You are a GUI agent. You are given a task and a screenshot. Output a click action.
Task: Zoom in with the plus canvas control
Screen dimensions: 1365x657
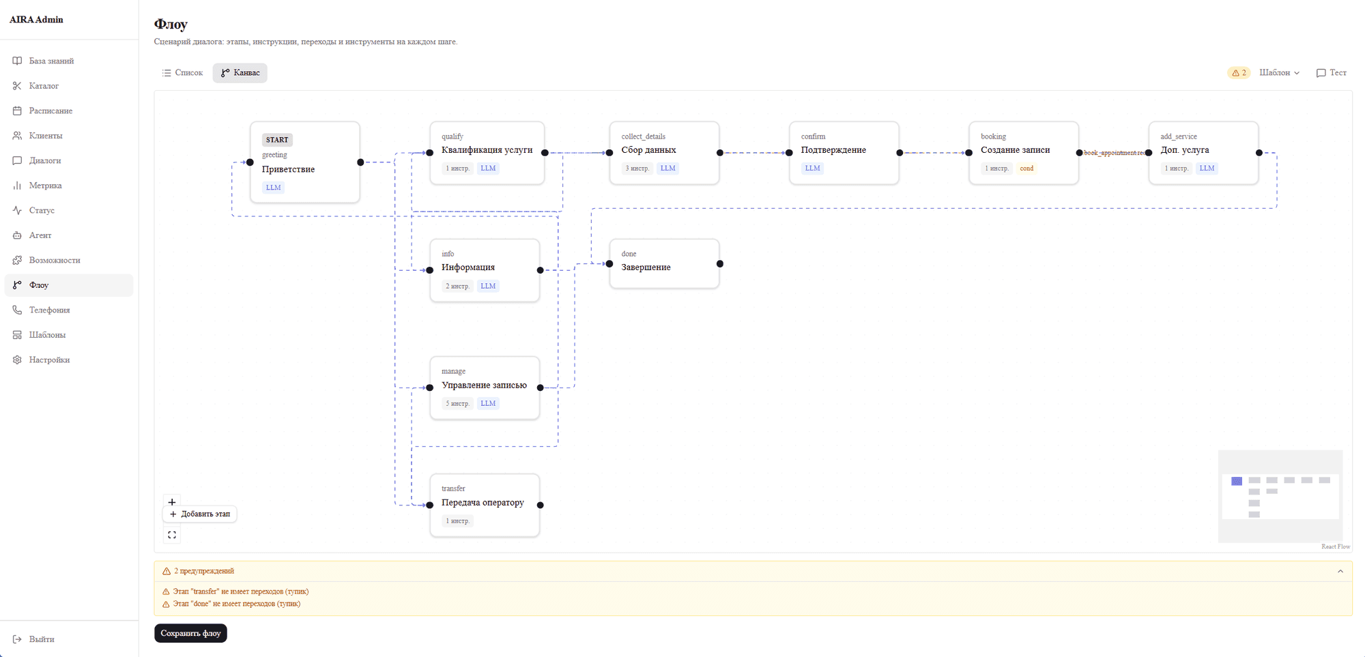pyautogui.click(x=172, y=502)
